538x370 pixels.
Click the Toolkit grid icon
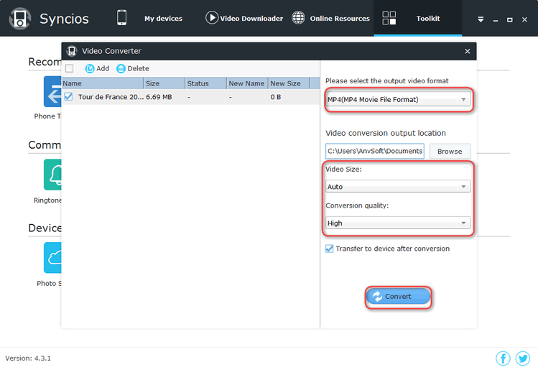(x=389, y=18)
